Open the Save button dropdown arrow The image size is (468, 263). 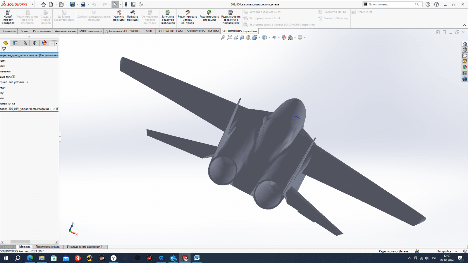point(78,4)
